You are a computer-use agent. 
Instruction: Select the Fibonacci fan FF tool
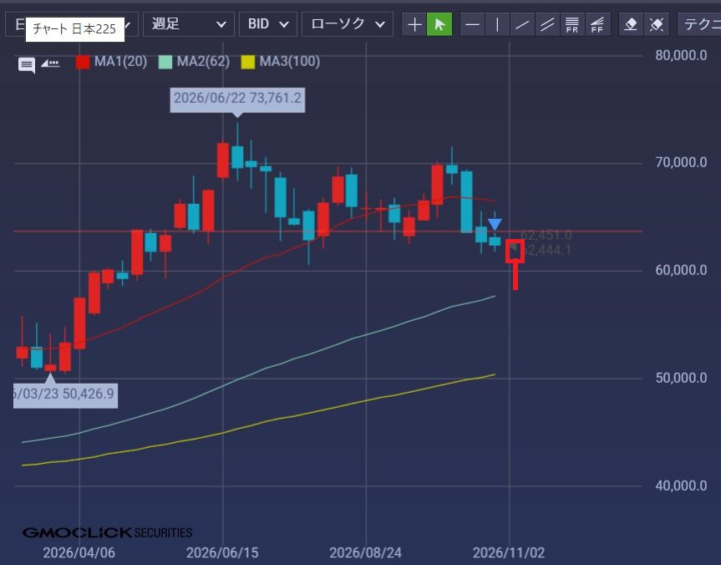pyautogui.click(x=597, y=24)
